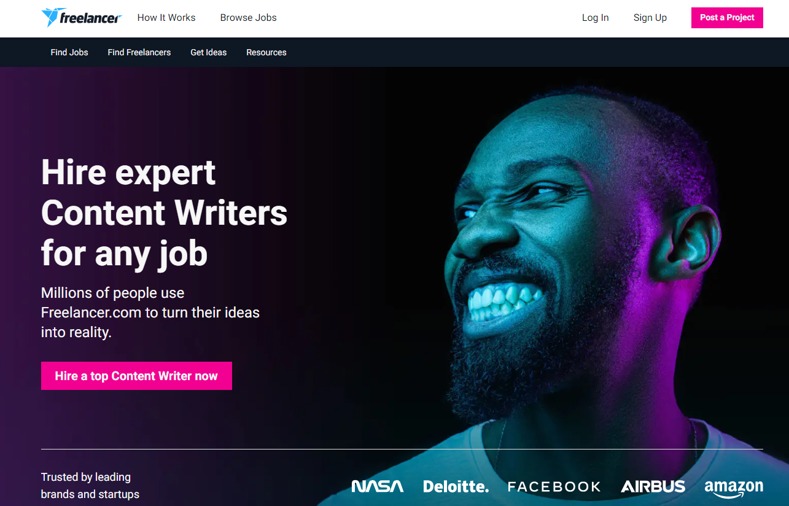Screen dimensions: 789x506
Task: Click the Airbus brand logo
Action: click(653, 486)
